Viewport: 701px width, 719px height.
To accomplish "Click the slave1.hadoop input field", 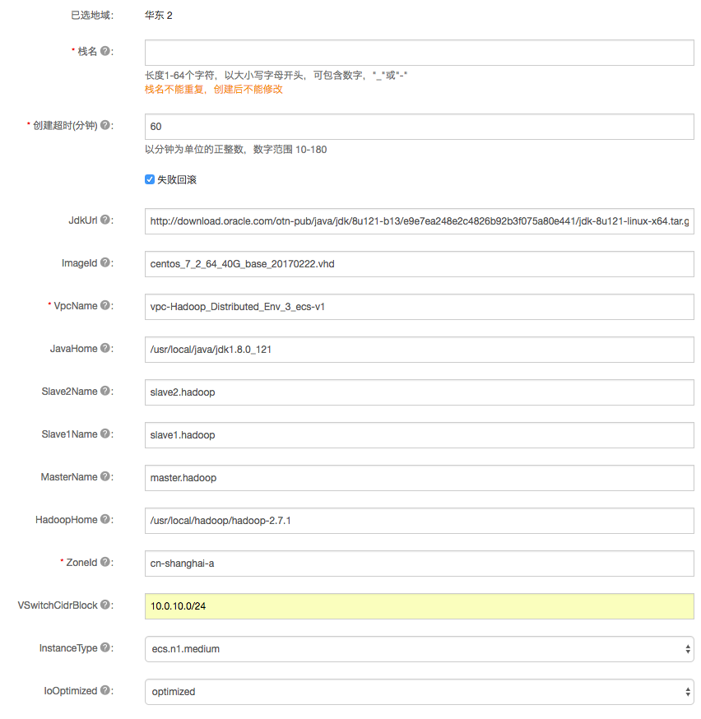I will tap(419, 434).
